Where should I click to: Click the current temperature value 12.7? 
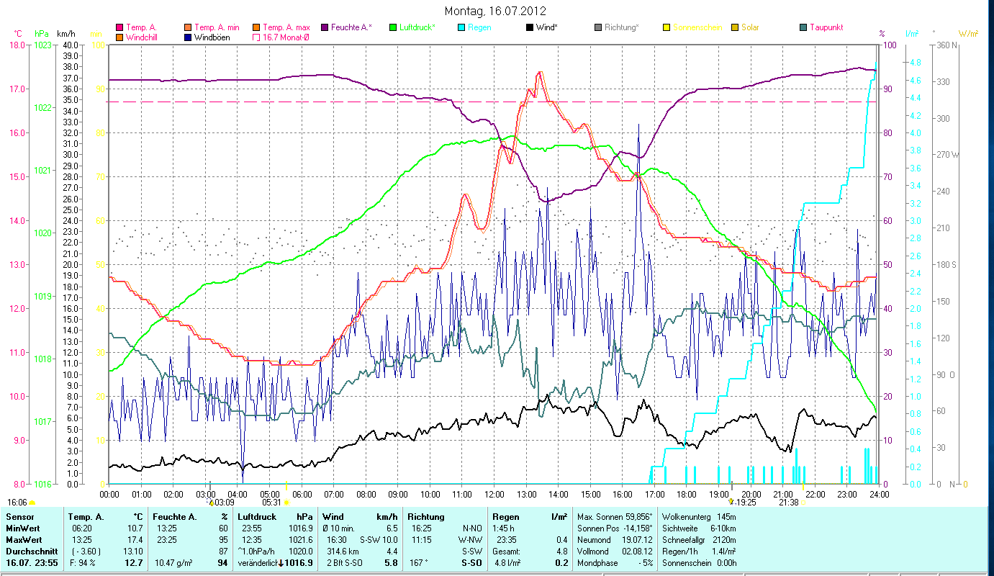pyautogui.click(x=135, y=563)
